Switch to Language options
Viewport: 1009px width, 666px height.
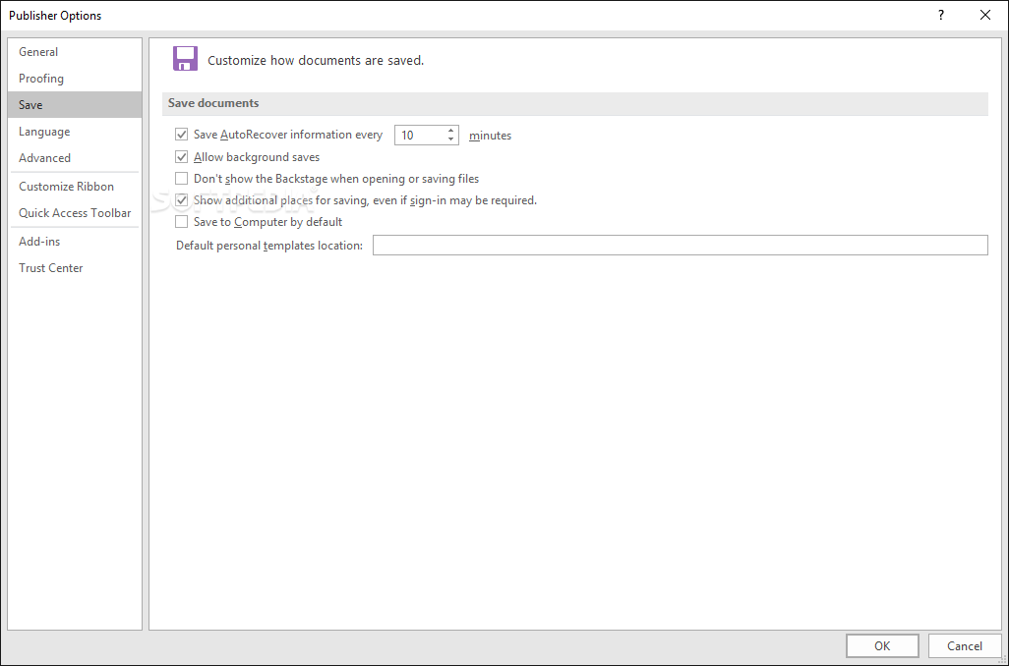click(75, 132)
